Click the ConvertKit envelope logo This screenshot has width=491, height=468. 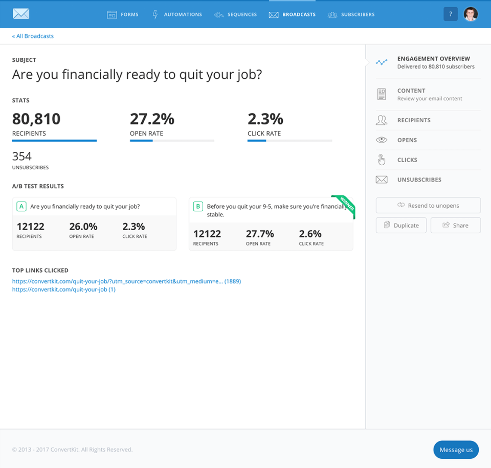tap(20, 14)
